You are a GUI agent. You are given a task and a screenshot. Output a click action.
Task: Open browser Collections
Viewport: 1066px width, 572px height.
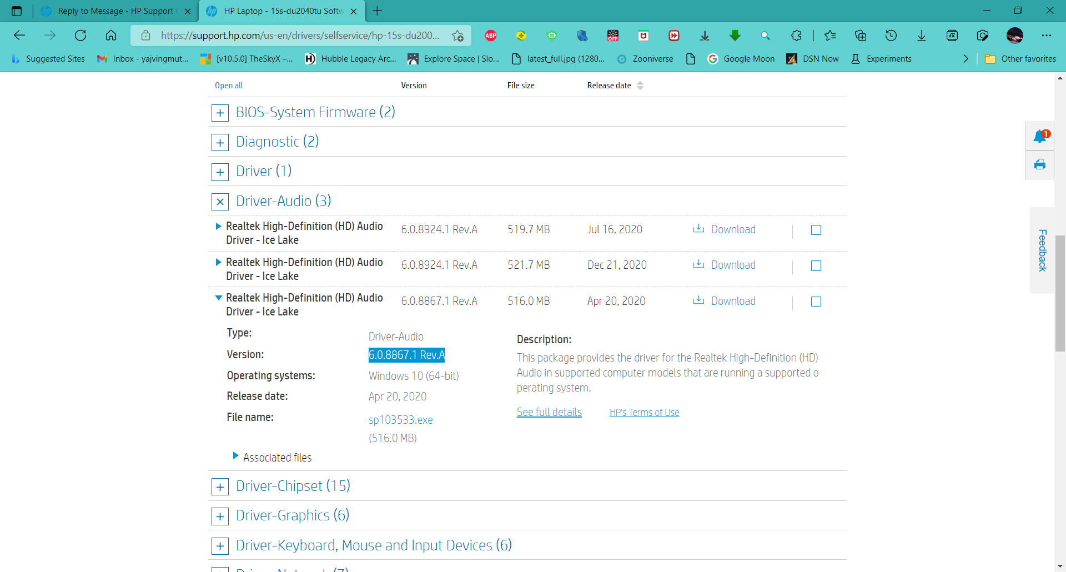pyautogui.click(x=861, y=35)
